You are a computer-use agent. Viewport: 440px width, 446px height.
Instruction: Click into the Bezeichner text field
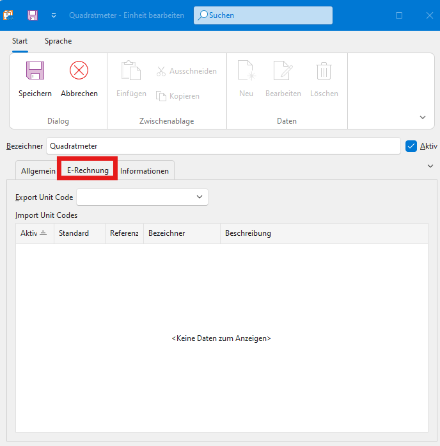(x=223, y=146)
